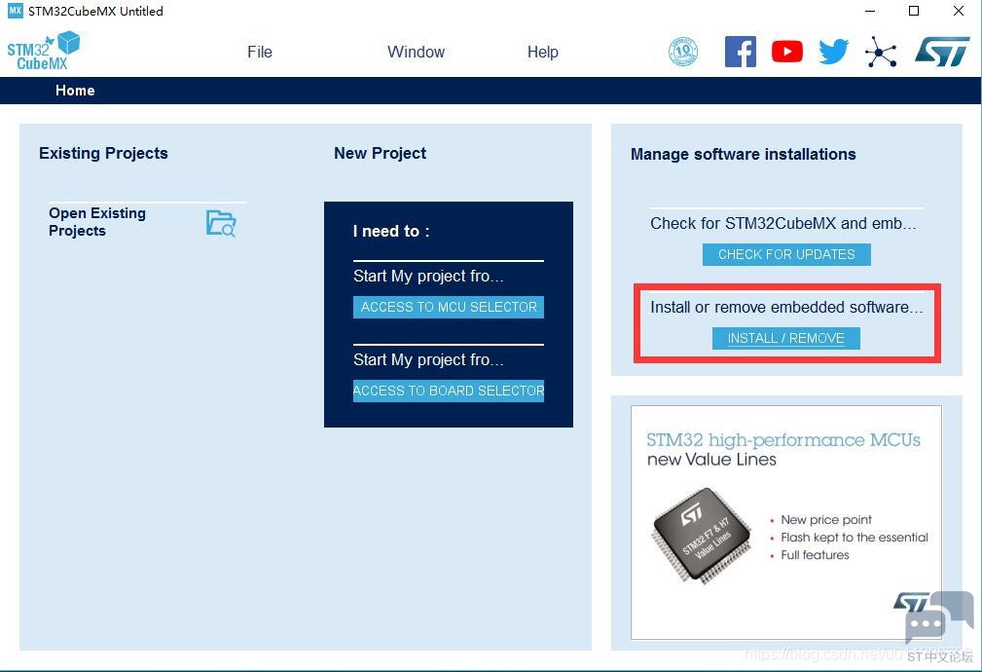Click the 10 years anniversary badge
Viewport: 982px width, 672px height.
click(683, 52)
